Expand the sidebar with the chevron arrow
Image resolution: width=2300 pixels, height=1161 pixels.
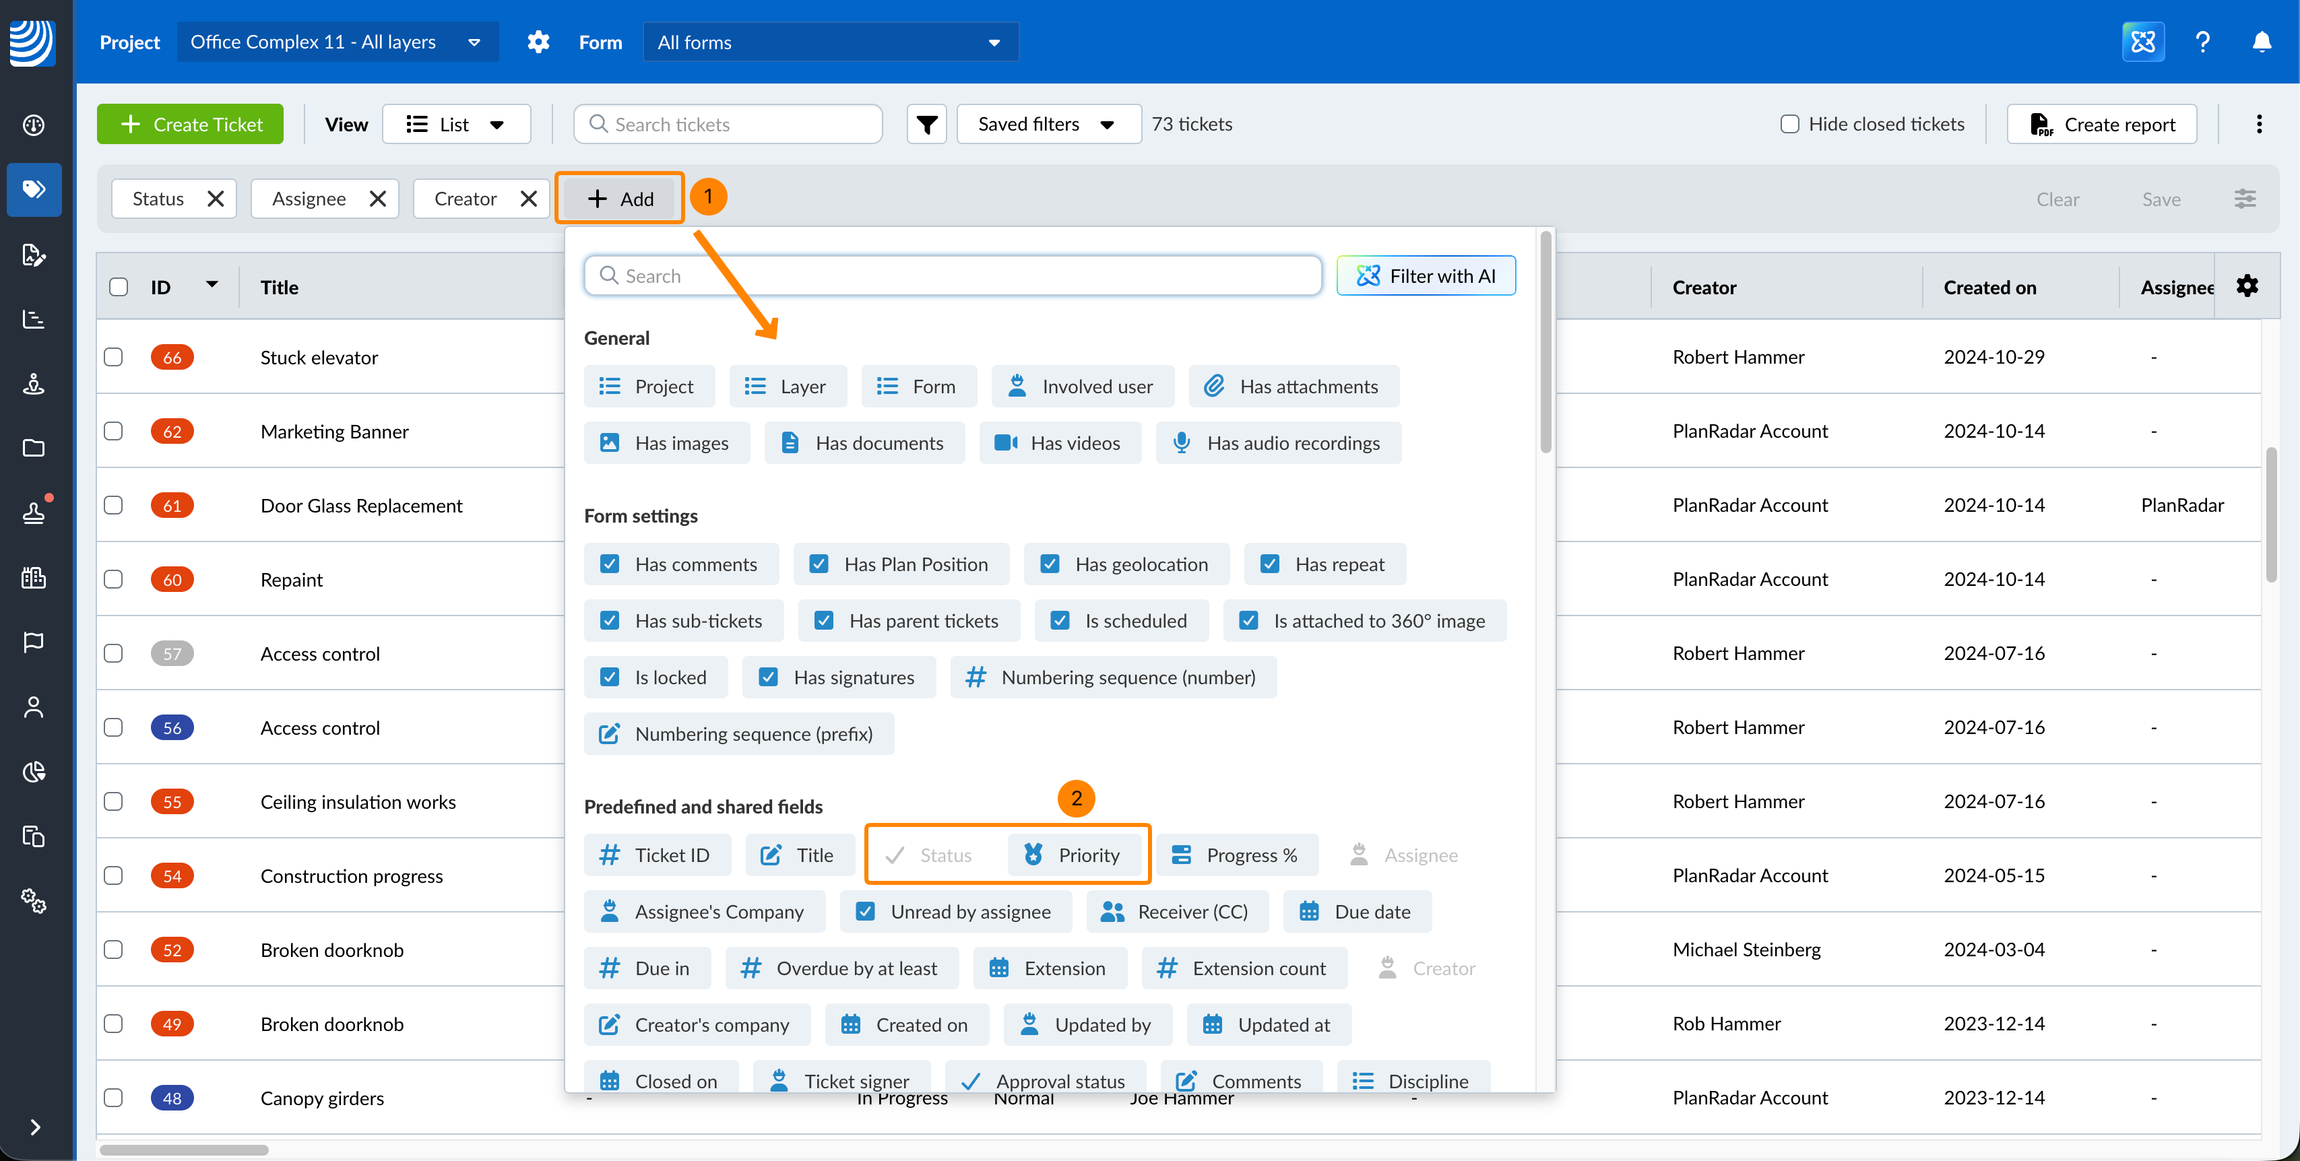pos(35,1127)
